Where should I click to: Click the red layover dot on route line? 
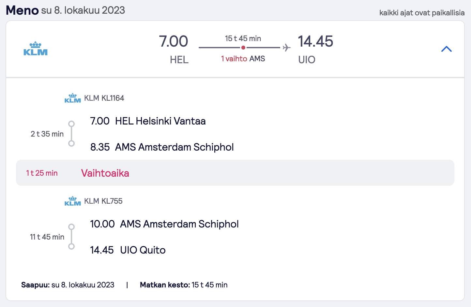pos(243,48)
